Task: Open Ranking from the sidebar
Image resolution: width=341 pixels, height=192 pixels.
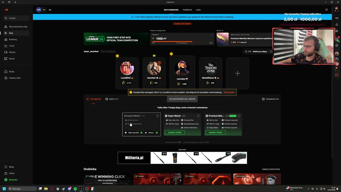Action: pos(16,39)
